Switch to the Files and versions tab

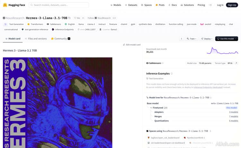pyautogui.click(x=35, y=39)
